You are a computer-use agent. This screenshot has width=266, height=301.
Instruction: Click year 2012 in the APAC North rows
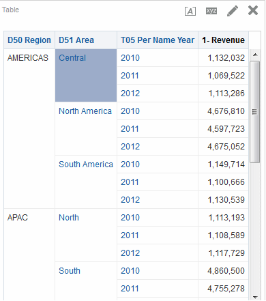(130, 253)
